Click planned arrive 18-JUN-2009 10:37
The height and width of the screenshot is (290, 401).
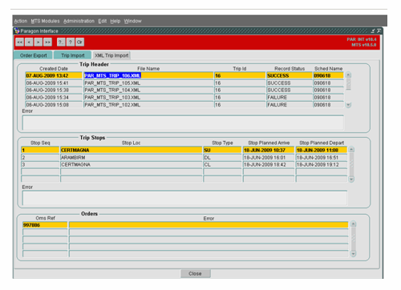[x=269, y=150]
